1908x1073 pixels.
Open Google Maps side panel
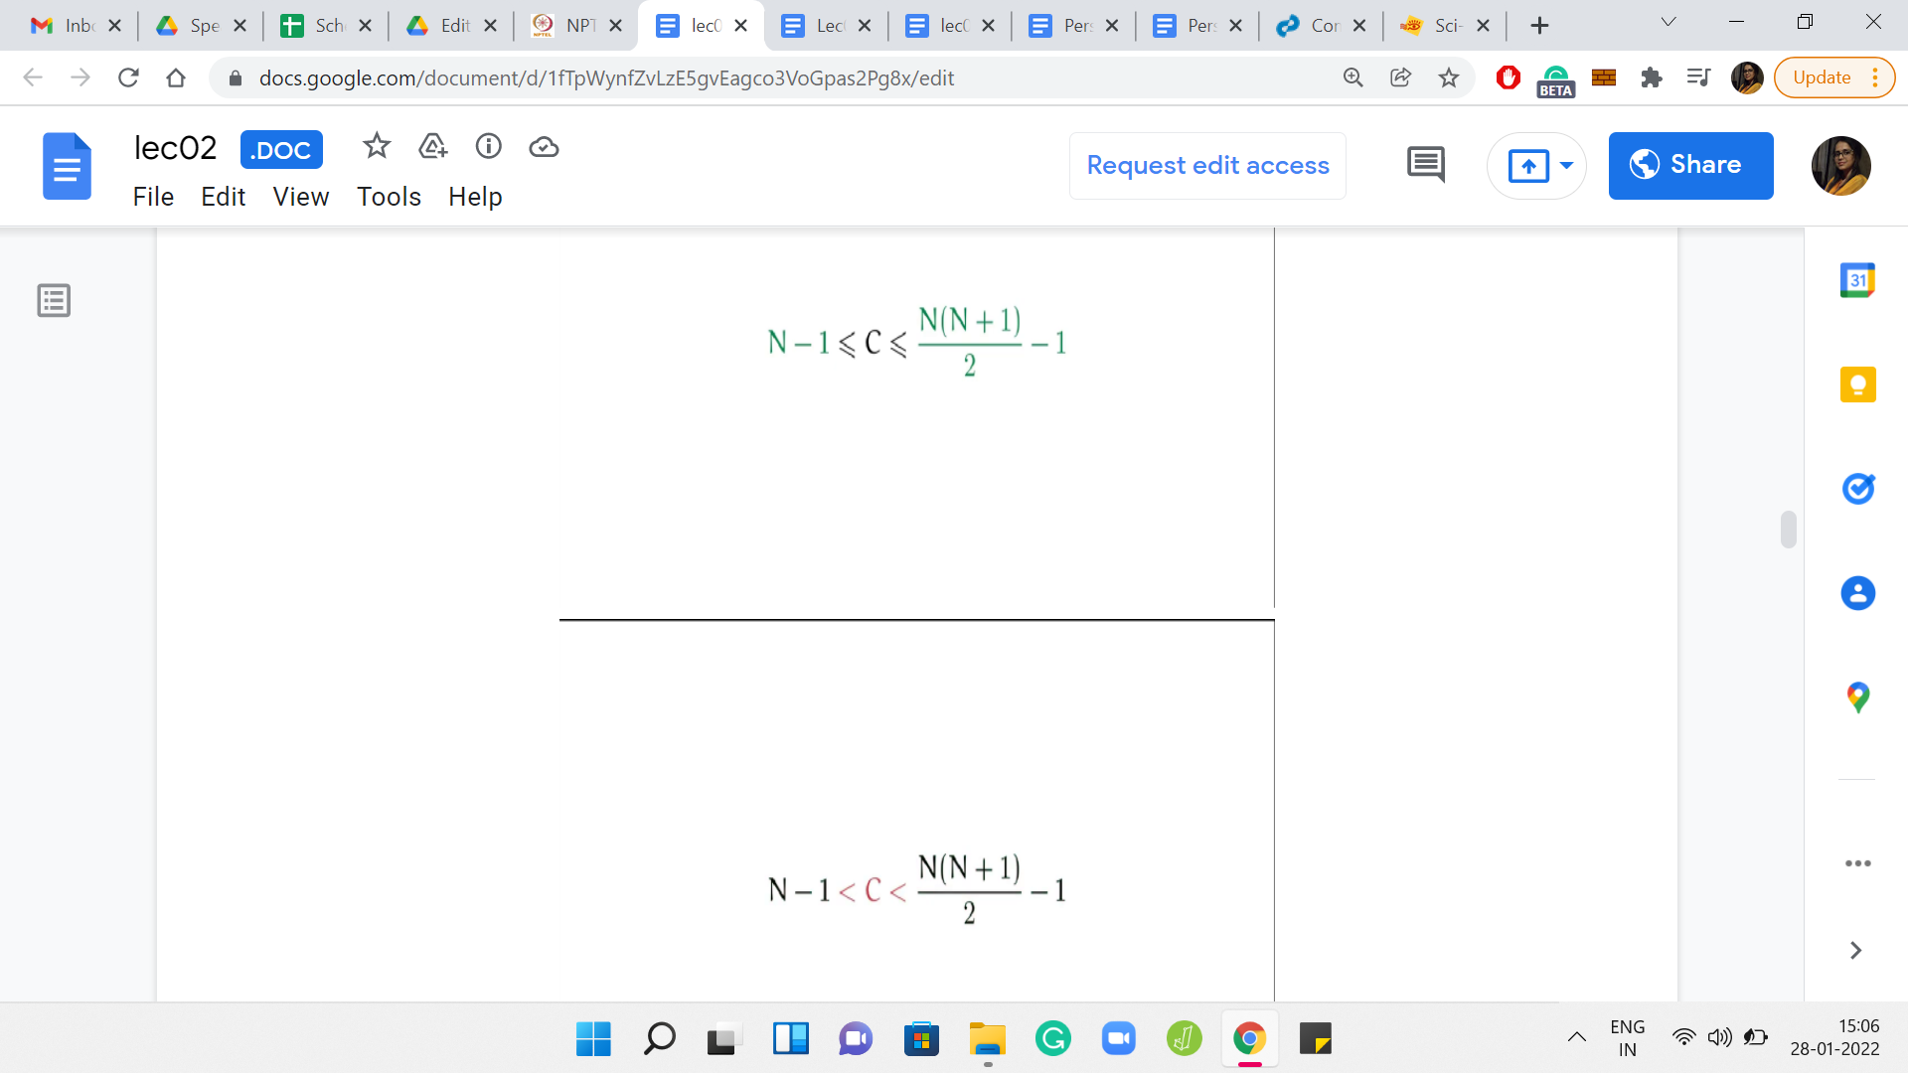(1857, 697)
